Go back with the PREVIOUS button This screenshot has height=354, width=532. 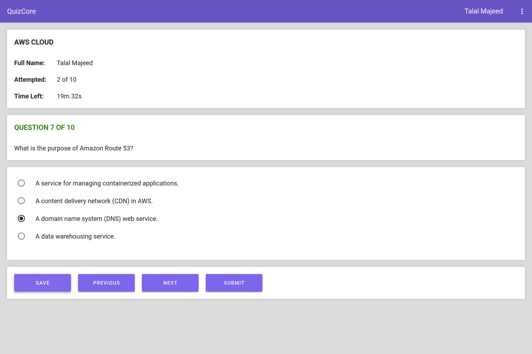(x=106, y=283)
